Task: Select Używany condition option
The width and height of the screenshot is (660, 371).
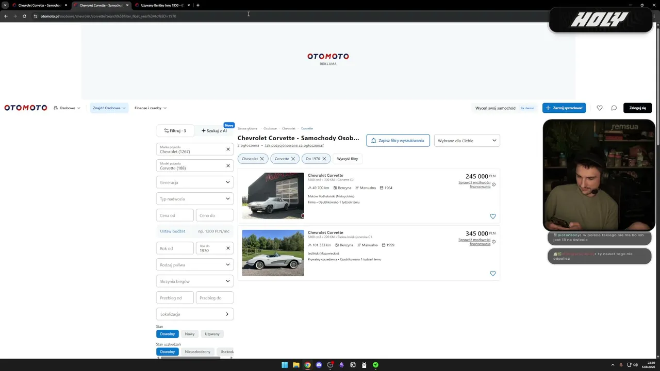Action: coord(212,334)
